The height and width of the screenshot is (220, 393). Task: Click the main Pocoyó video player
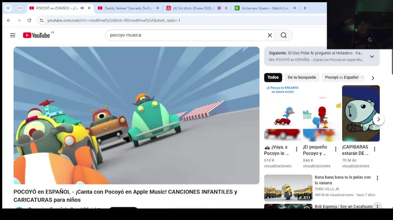coord(137,116)
